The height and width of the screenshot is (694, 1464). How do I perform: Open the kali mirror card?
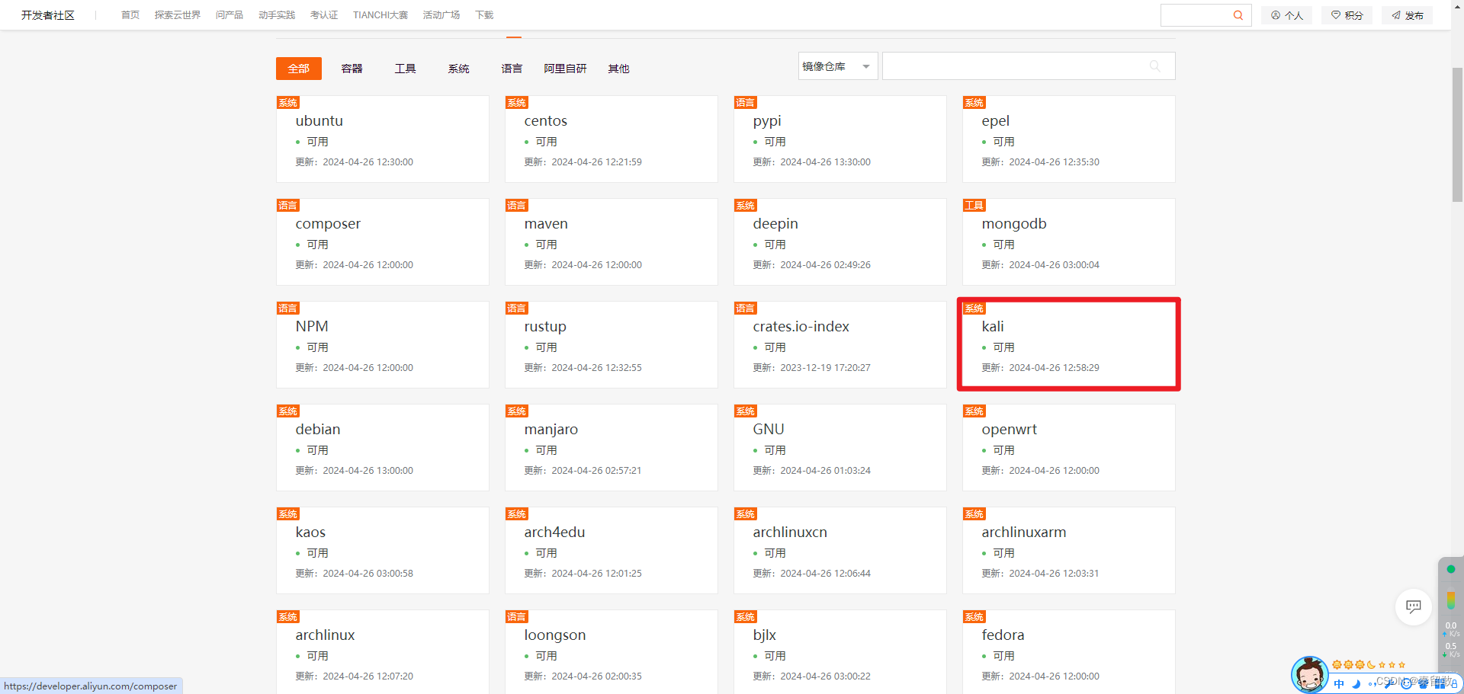1068,344
